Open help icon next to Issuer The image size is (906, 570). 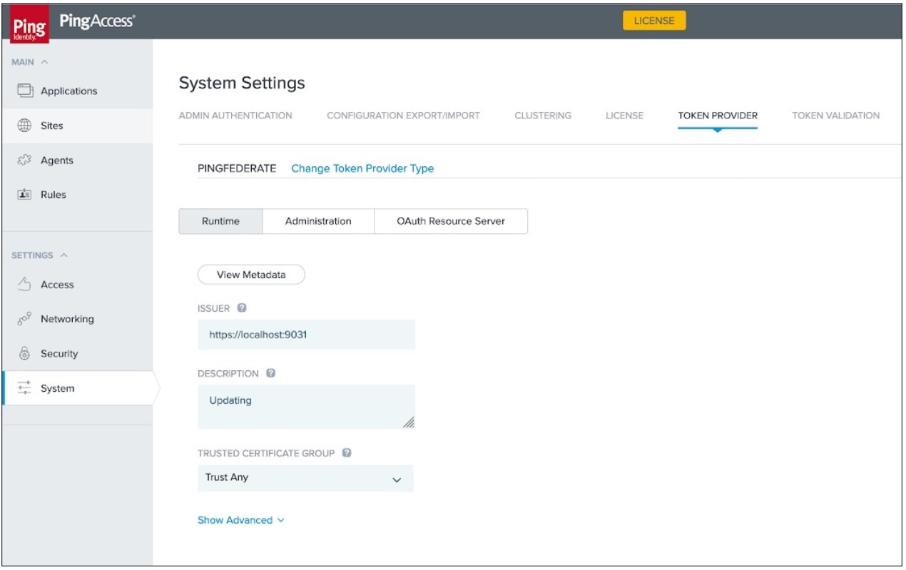242,308
